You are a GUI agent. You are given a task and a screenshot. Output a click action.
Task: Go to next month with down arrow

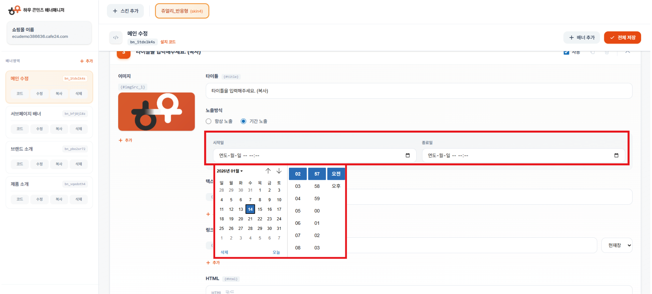[x=279, y=171]
